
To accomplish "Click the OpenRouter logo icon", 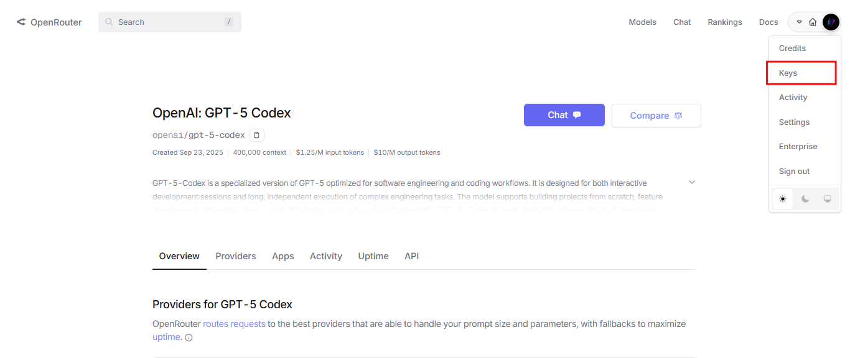I will pyautogui.click(x=21, y=22).
